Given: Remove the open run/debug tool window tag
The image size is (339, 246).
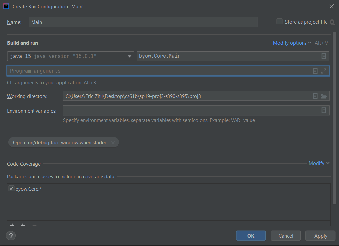Looking at the screenshot, I should 113,143.
